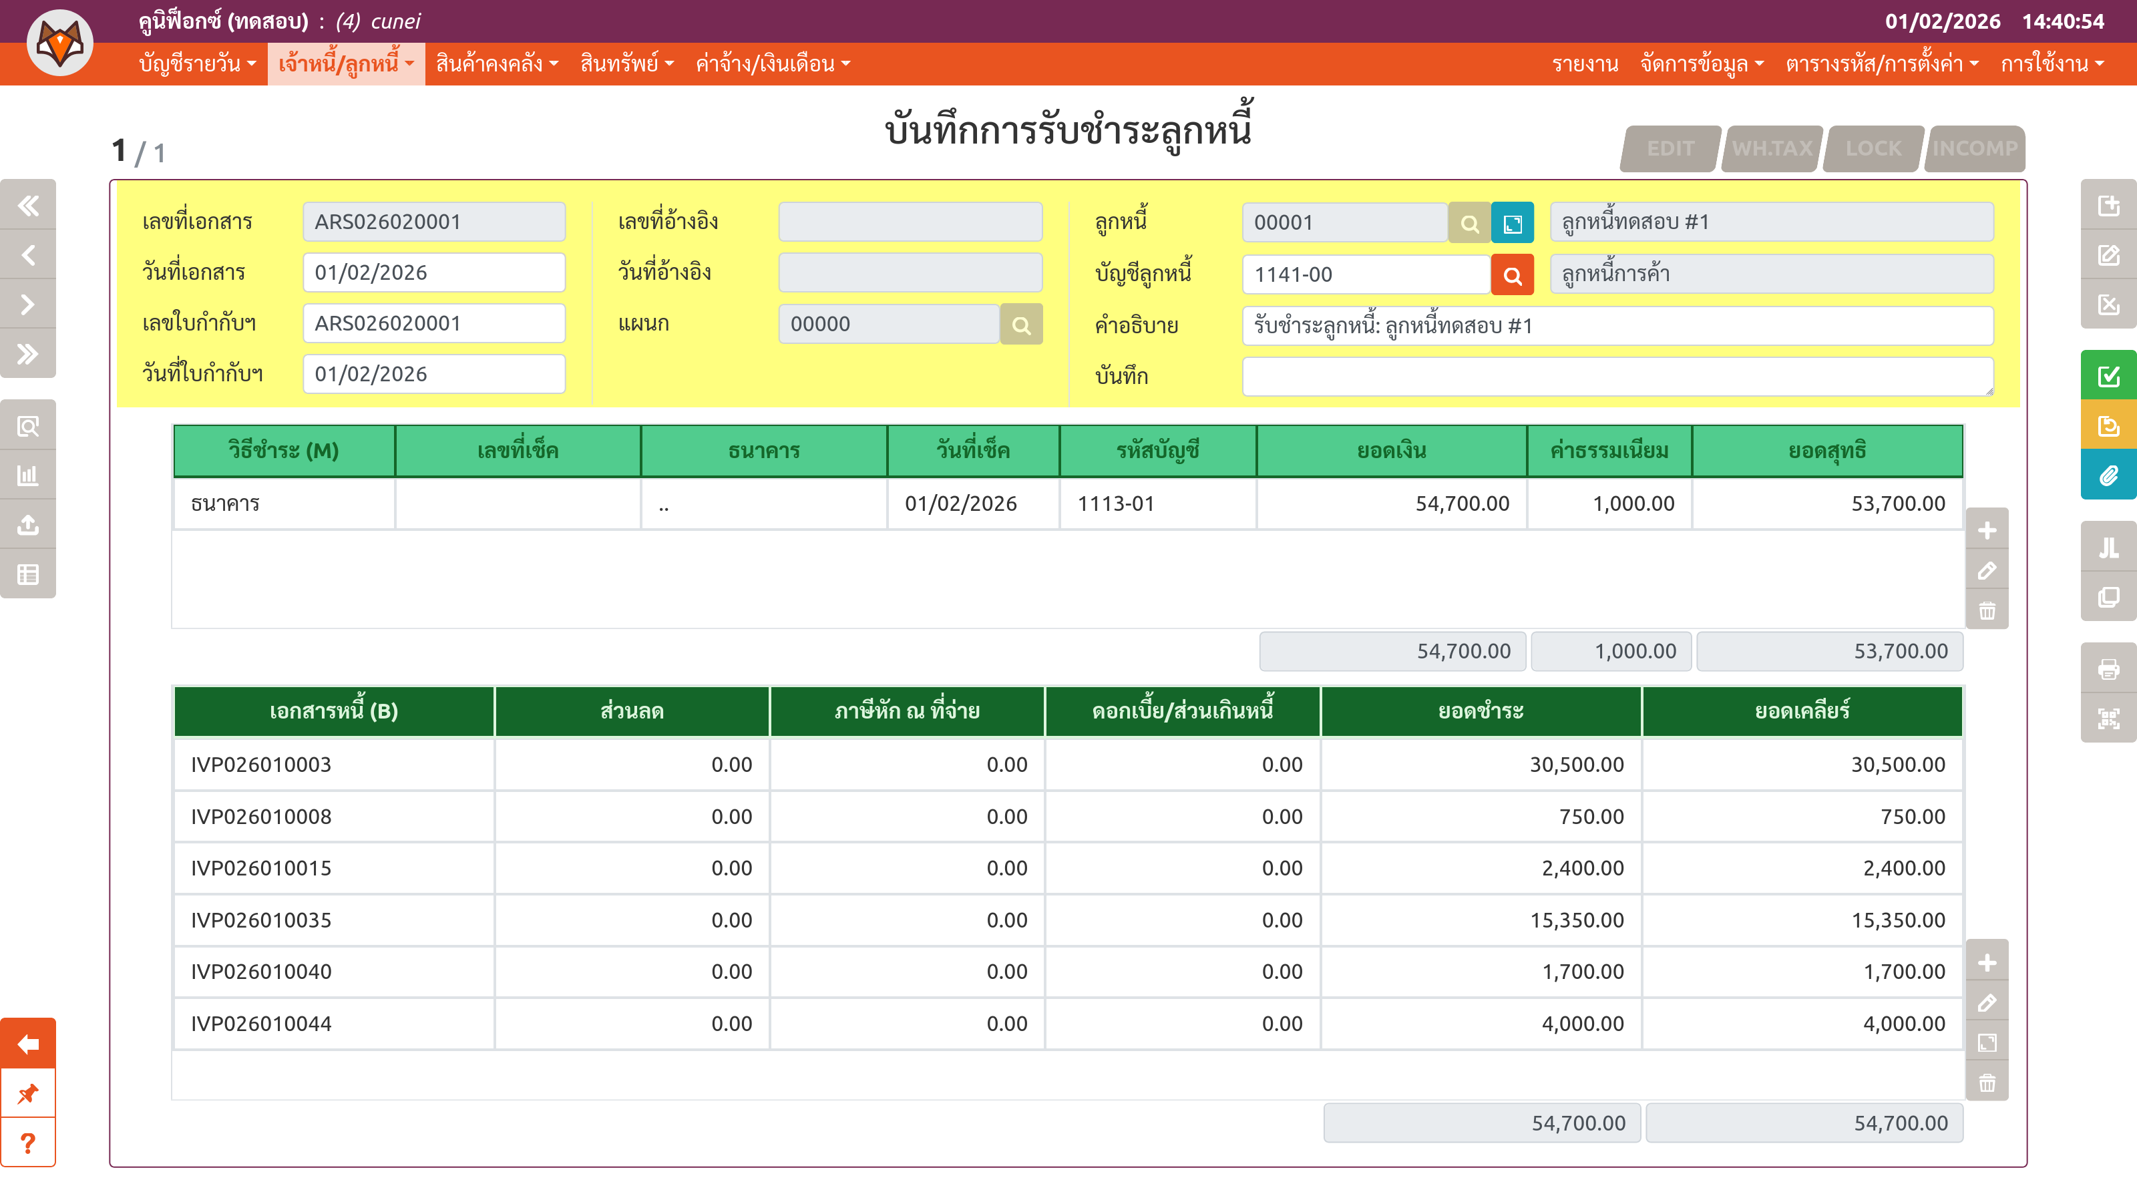Open the บัญชีรายวัน dropdown menu
Image resolution: width=2137 pixels, height=1202 pixels.
(x=198, y=64)
